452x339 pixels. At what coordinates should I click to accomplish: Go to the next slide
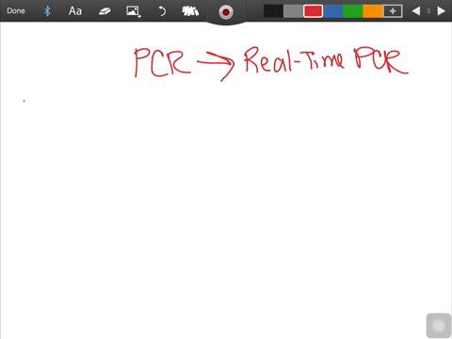(x=442, y=11)
